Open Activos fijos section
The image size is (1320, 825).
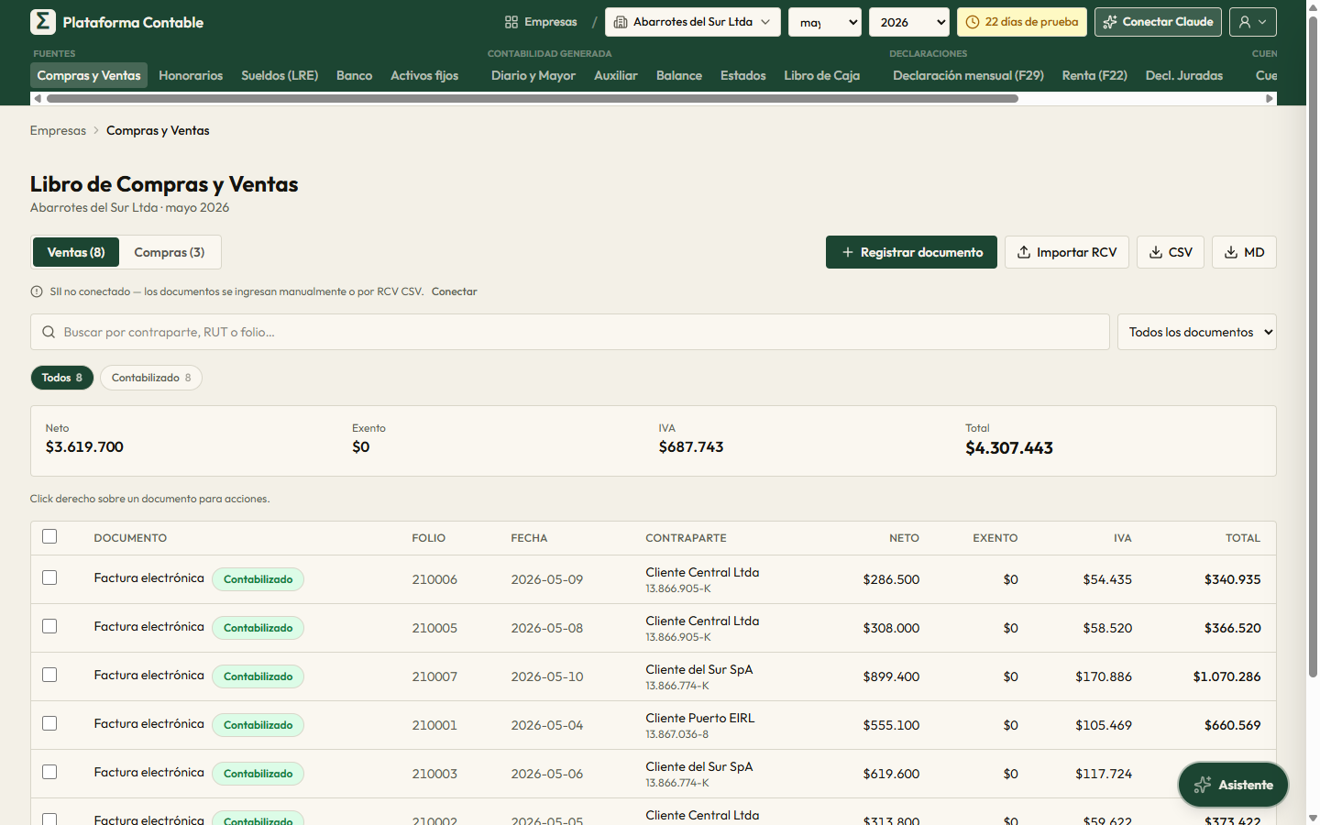[x=424, y=75]
